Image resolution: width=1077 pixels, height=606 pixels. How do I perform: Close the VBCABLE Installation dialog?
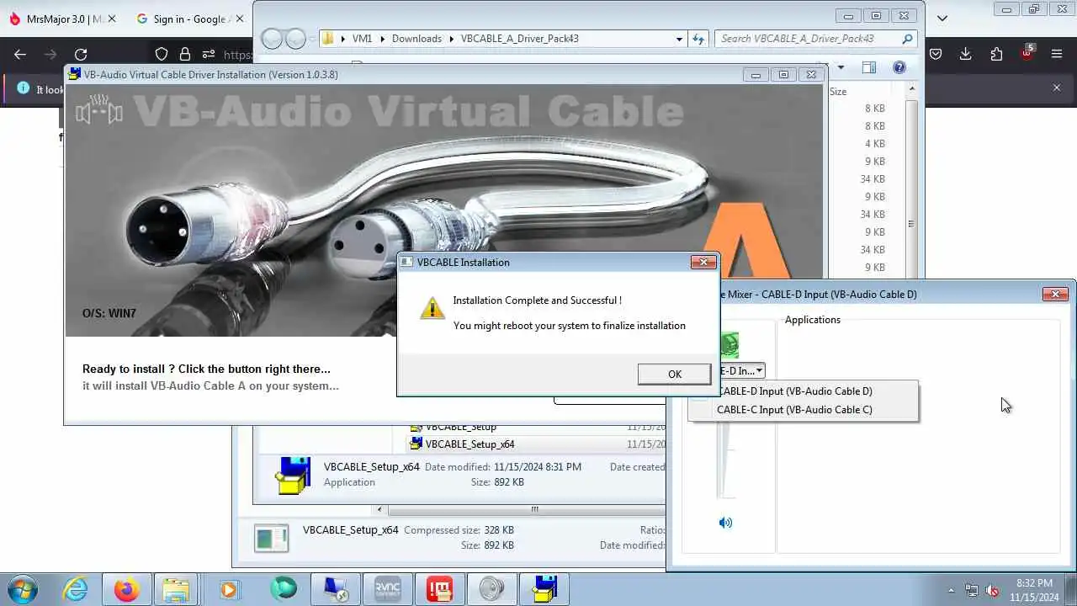tap(703, 262)
